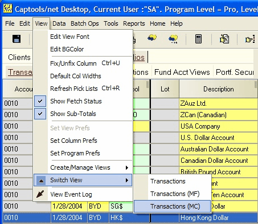Open the Clients tab
Screen dimensions: 258x224
(x=19, y=57)
